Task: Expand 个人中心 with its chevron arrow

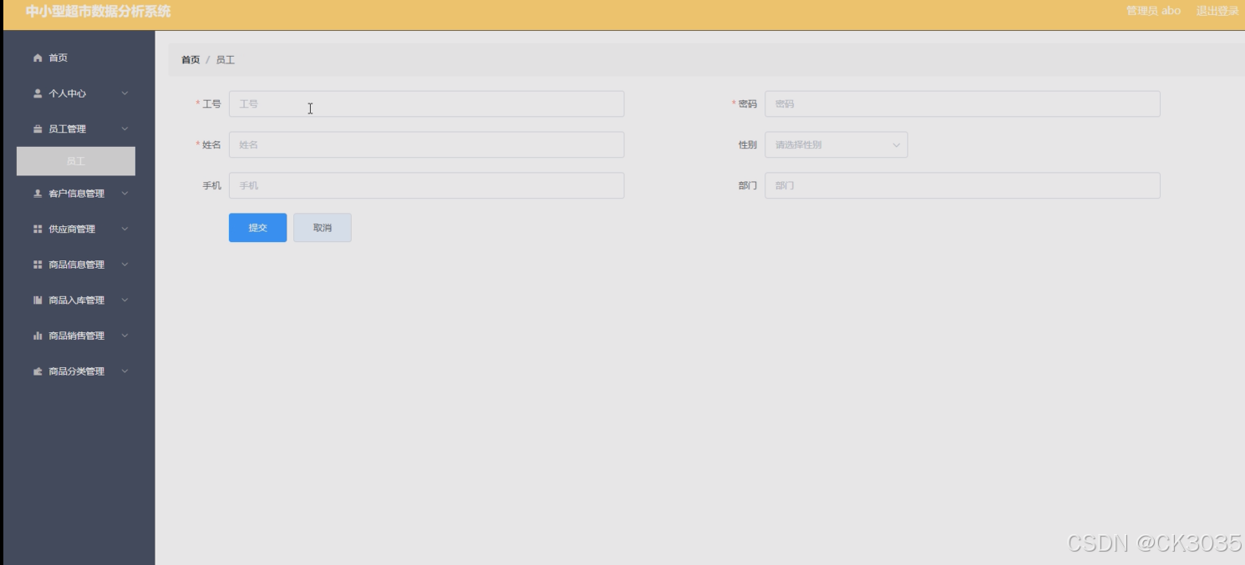Action: click(x=124, y=93)
